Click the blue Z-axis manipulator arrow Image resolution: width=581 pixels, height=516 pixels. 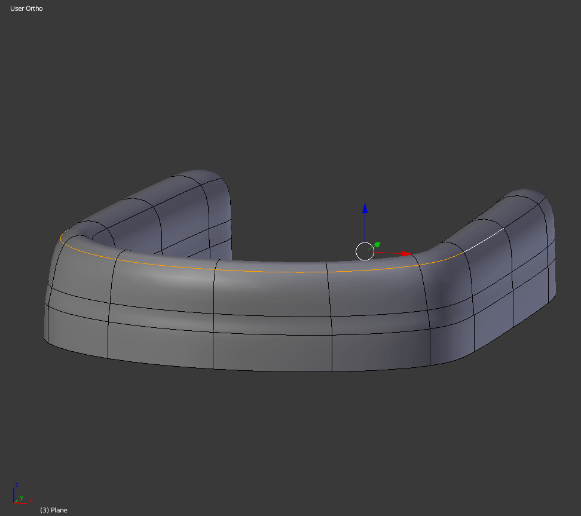coord(365,209)
